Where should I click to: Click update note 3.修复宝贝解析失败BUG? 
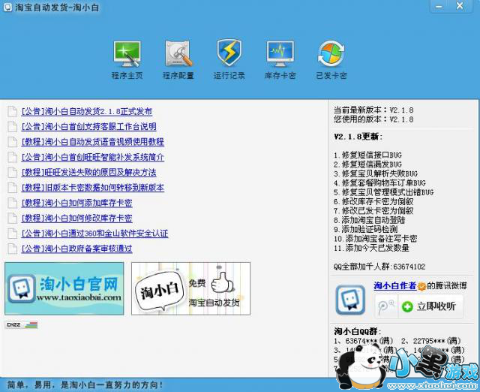coord(376,173)
